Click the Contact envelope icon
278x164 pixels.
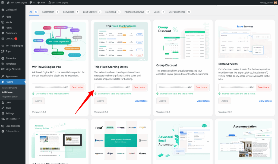3,38
